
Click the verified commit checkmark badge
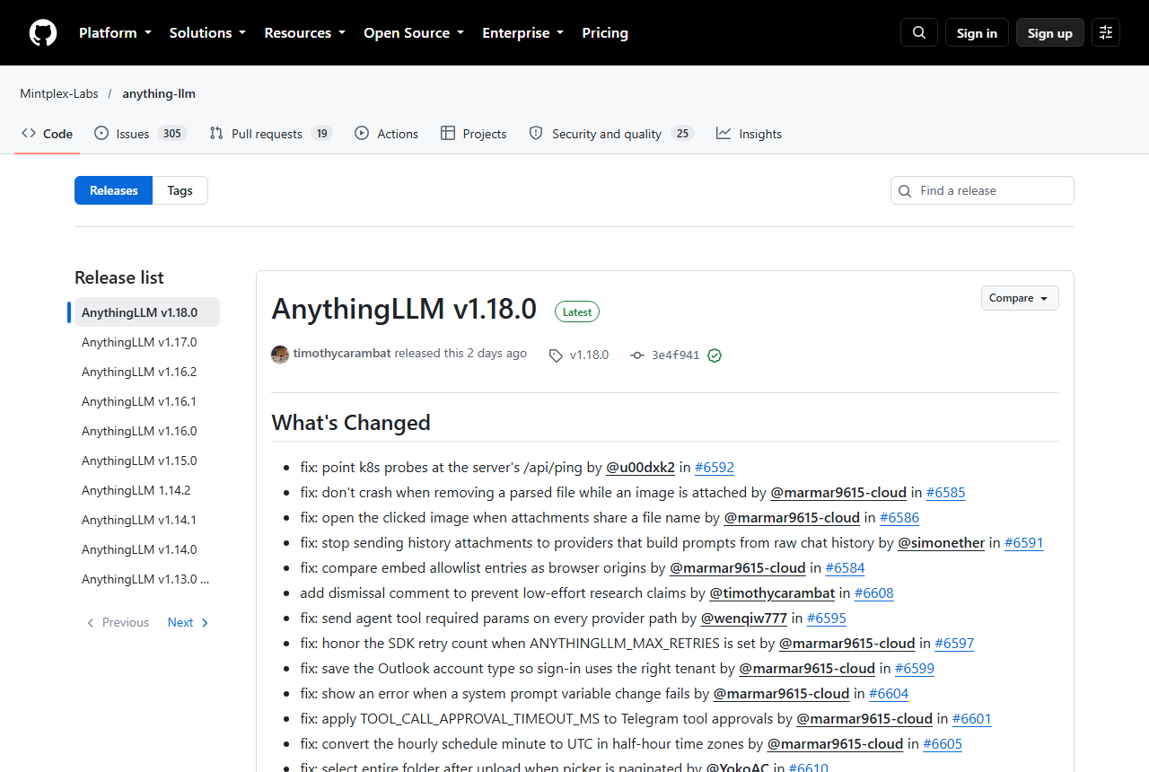coord(715,355)
